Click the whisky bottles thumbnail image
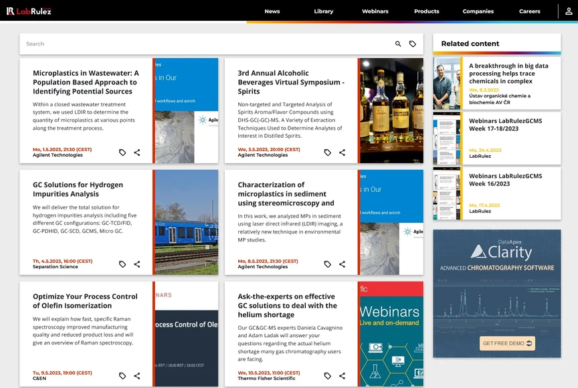The width and height of the screenshot is (578, 388). [x=391, y=110]
